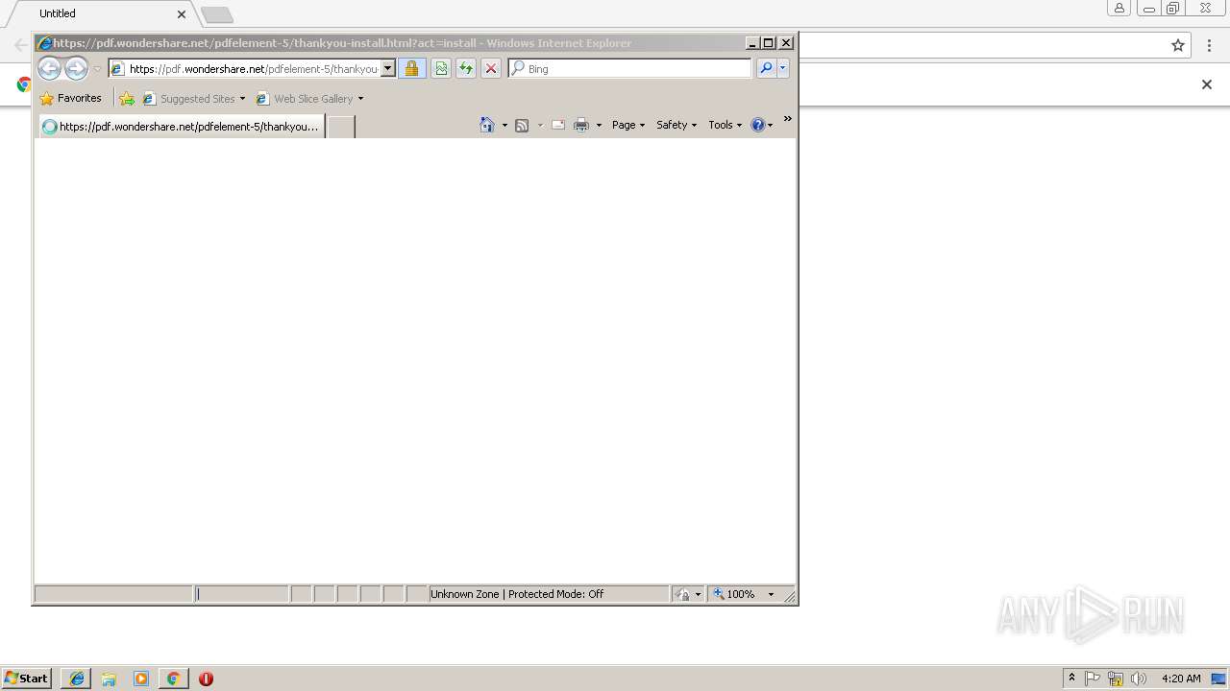The image size is (1230, 691).
Task: Open the Favorites center
Action: tap(70, 98)
